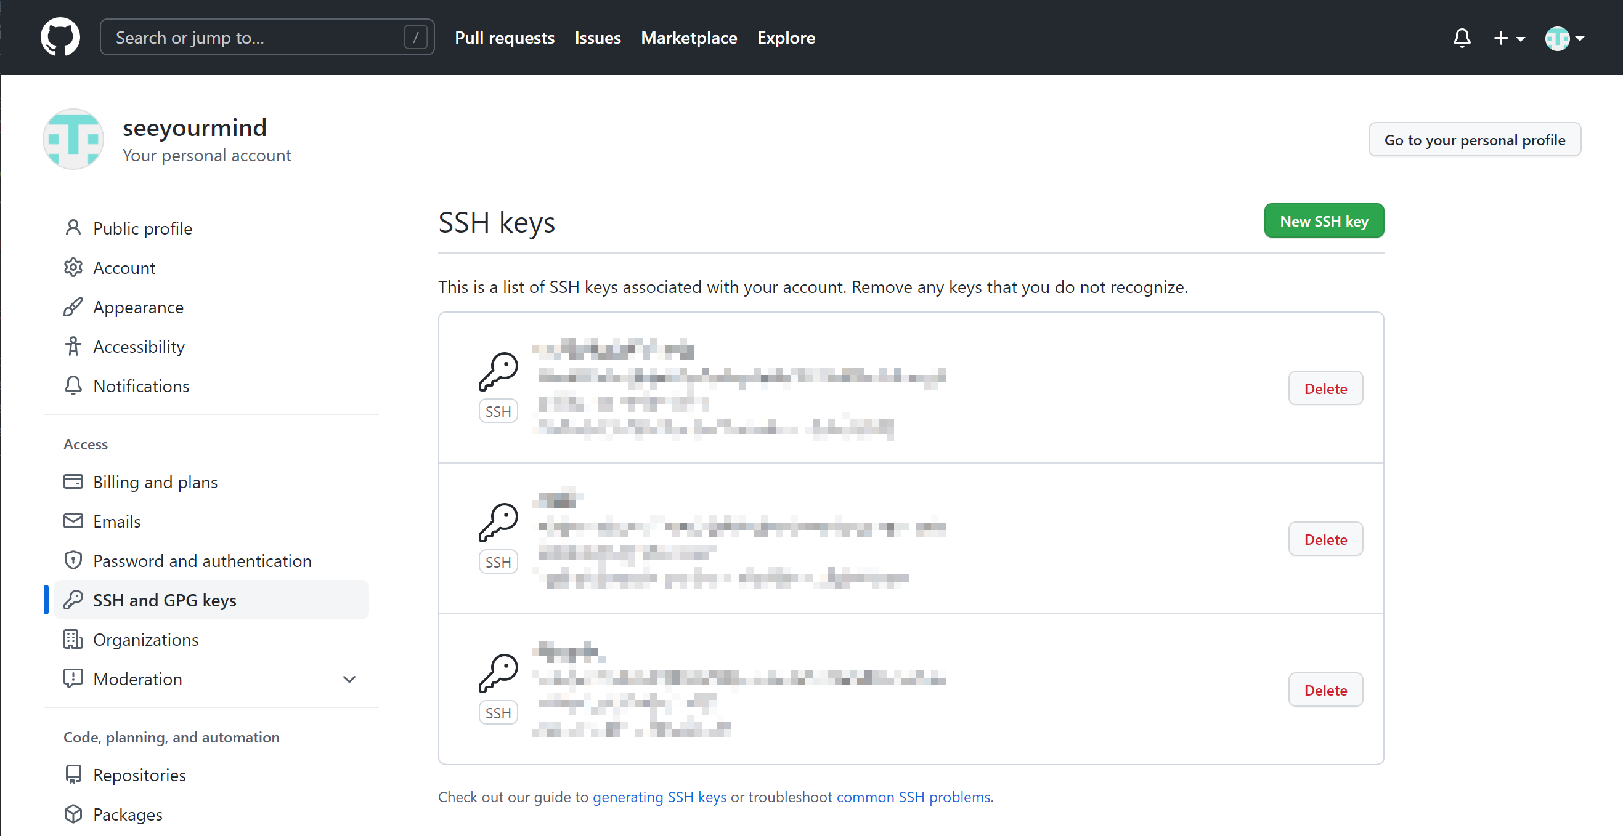Open the plus create-new dropdown

tap(1508, 38)
